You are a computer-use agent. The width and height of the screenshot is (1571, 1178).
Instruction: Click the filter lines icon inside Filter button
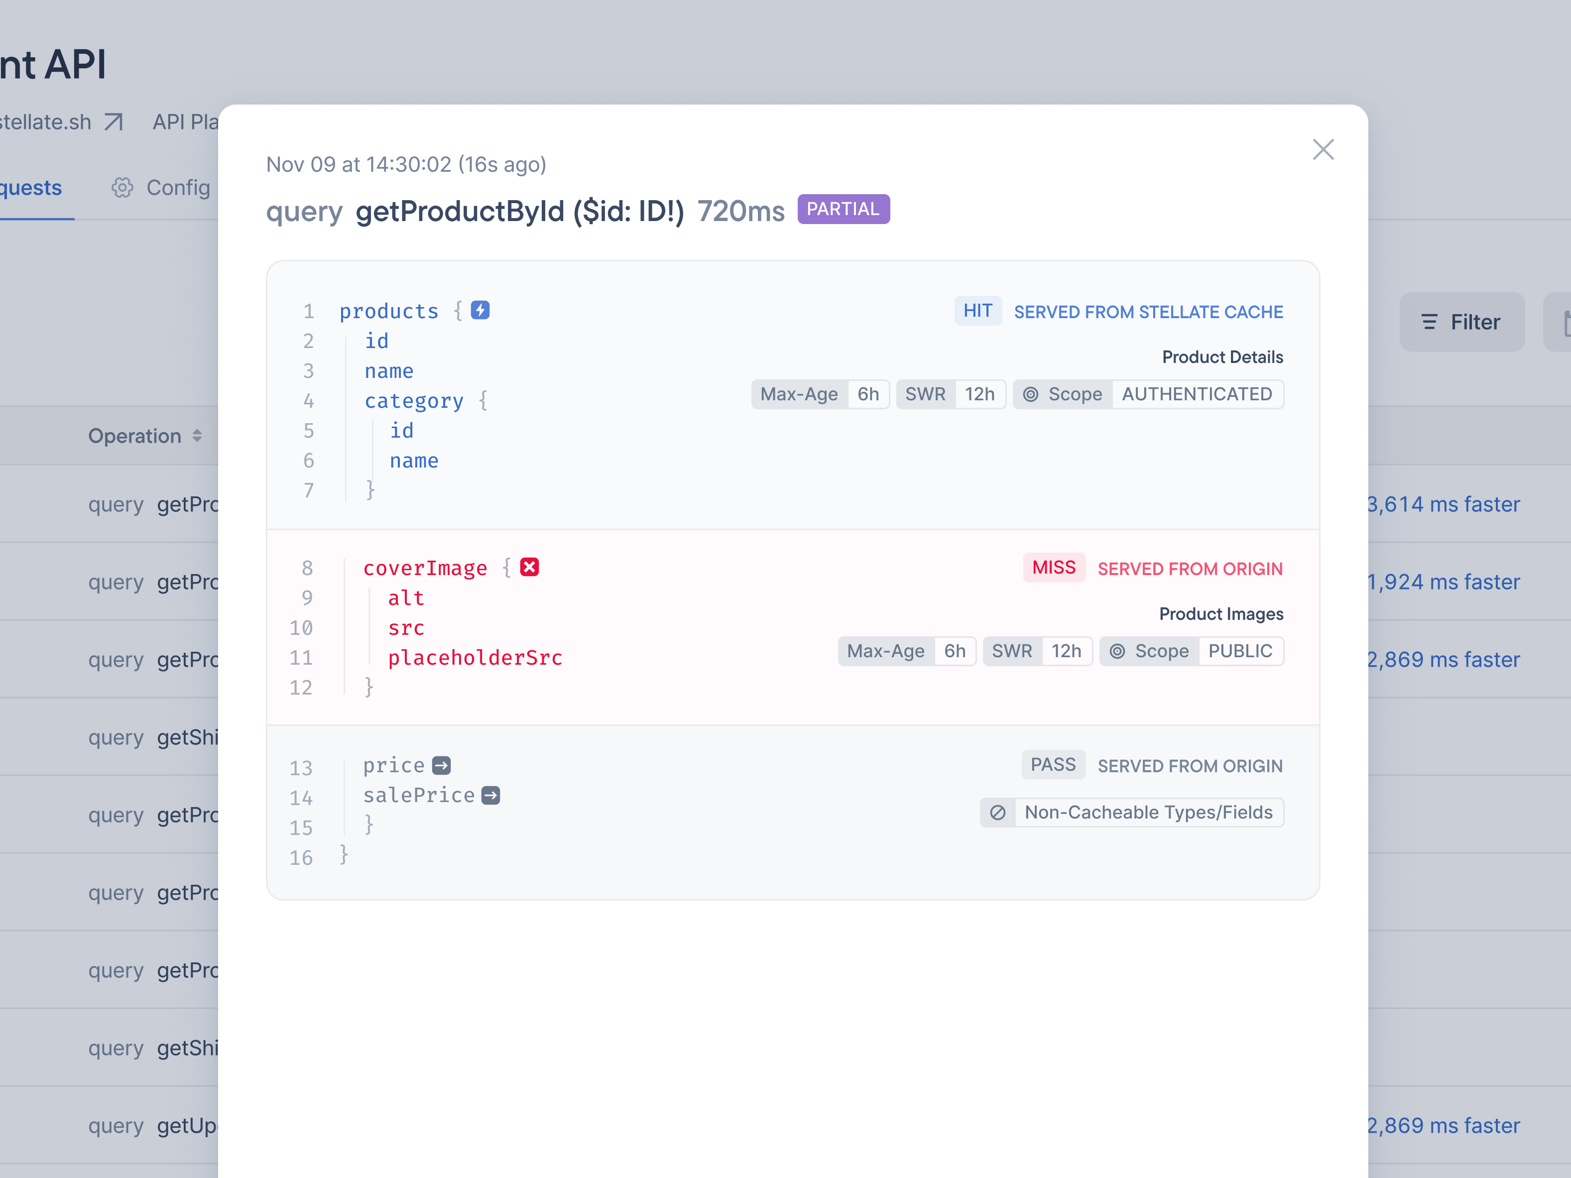click(x=1429, y=322)
